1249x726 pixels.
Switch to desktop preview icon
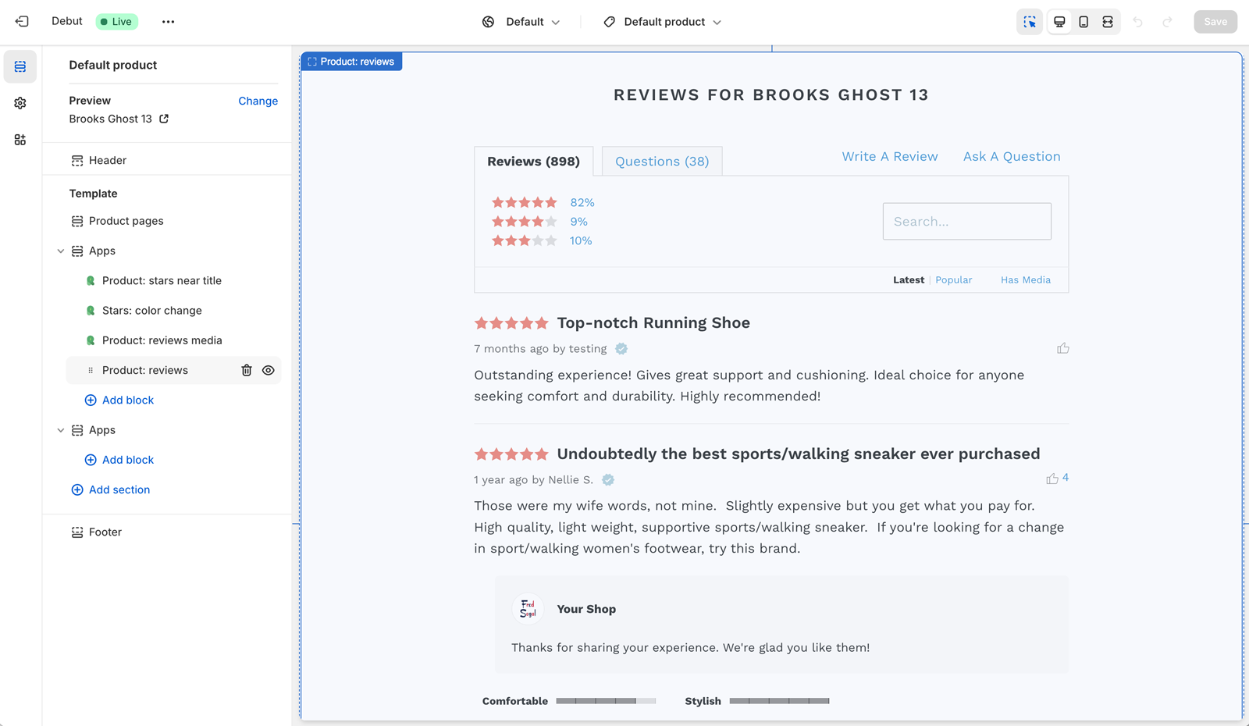(1059, 22)
